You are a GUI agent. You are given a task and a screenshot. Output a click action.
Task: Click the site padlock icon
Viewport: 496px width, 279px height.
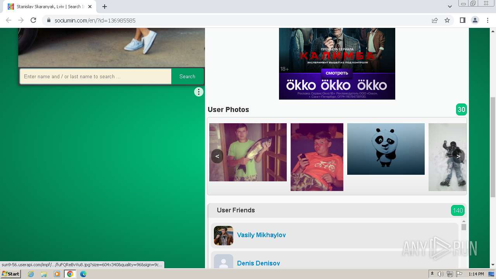click(48, 20)
